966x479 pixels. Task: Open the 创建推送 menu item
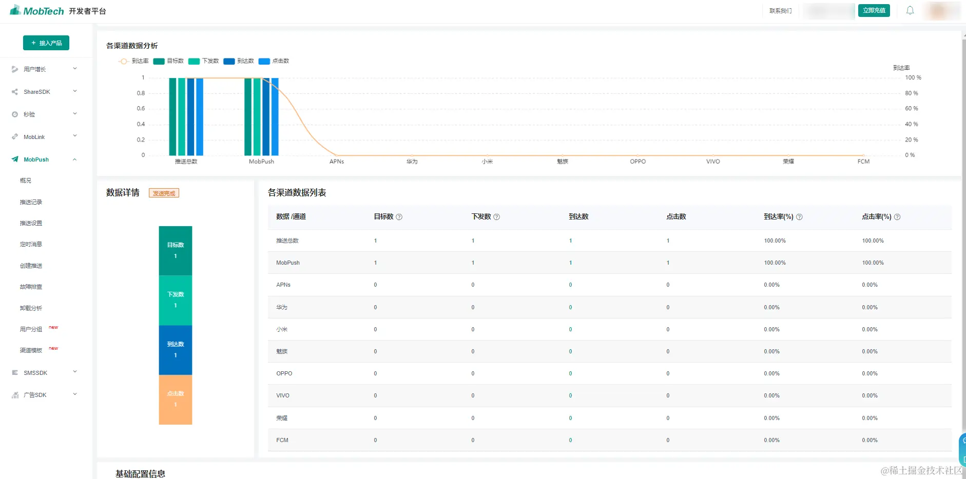31,266
